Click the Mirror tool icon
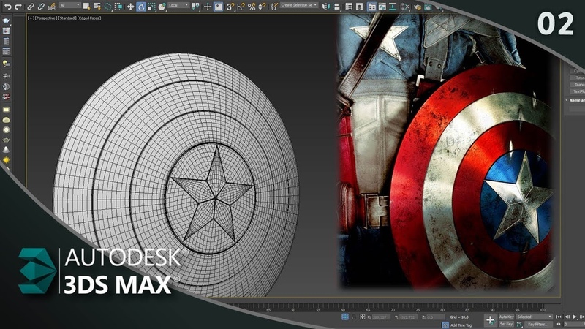This screenshot has width=585, height=329. pos(325,7)
